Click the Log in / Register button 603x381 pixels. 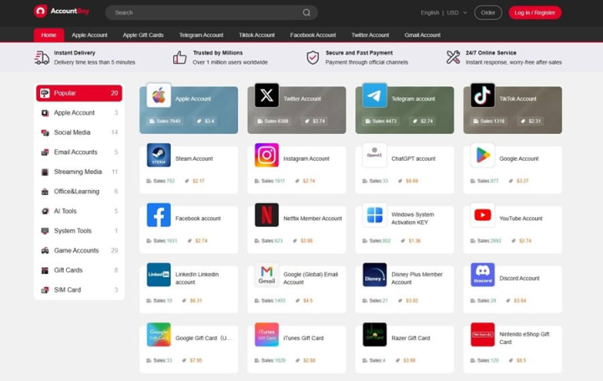click(535, 13)
